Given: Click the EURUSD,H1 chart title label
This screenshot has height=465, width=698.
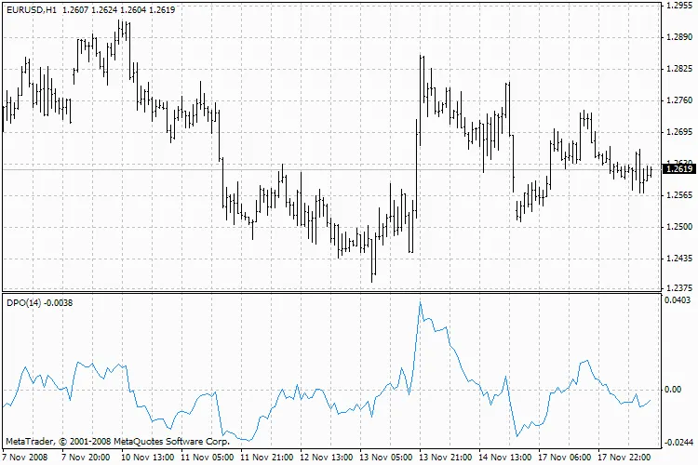Looking at the screenshot, I should point(28,9).
